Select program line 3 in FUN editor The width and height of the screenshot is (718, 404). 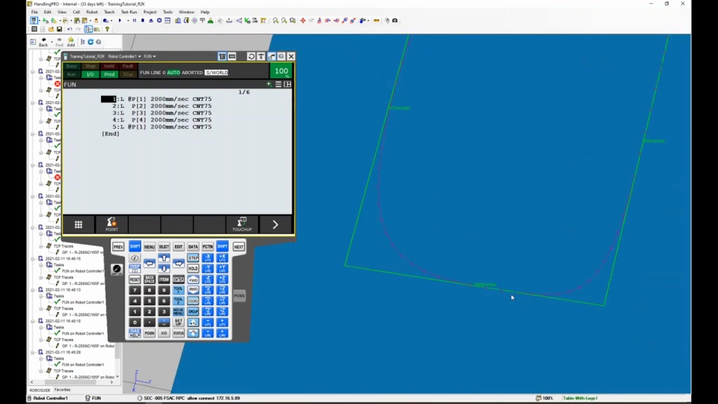pyautogui.click(x=157, y=113)
